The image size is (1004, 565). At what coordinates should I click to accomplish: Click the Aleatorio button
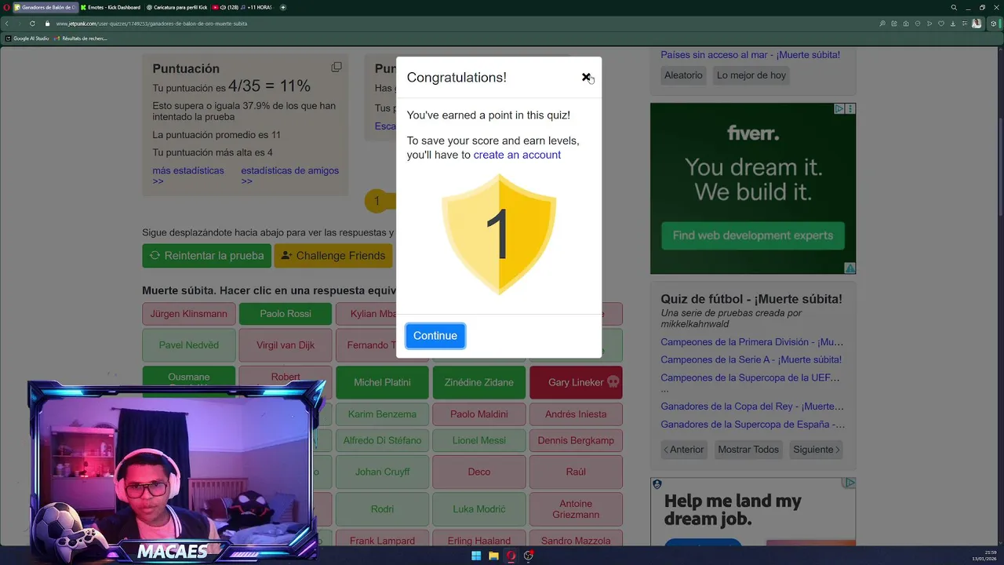coord(683,75)
